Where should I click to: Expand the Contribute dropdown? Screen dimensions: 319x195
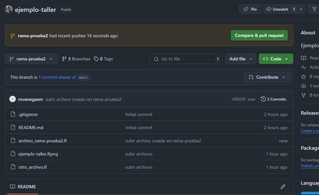point(267,77)
